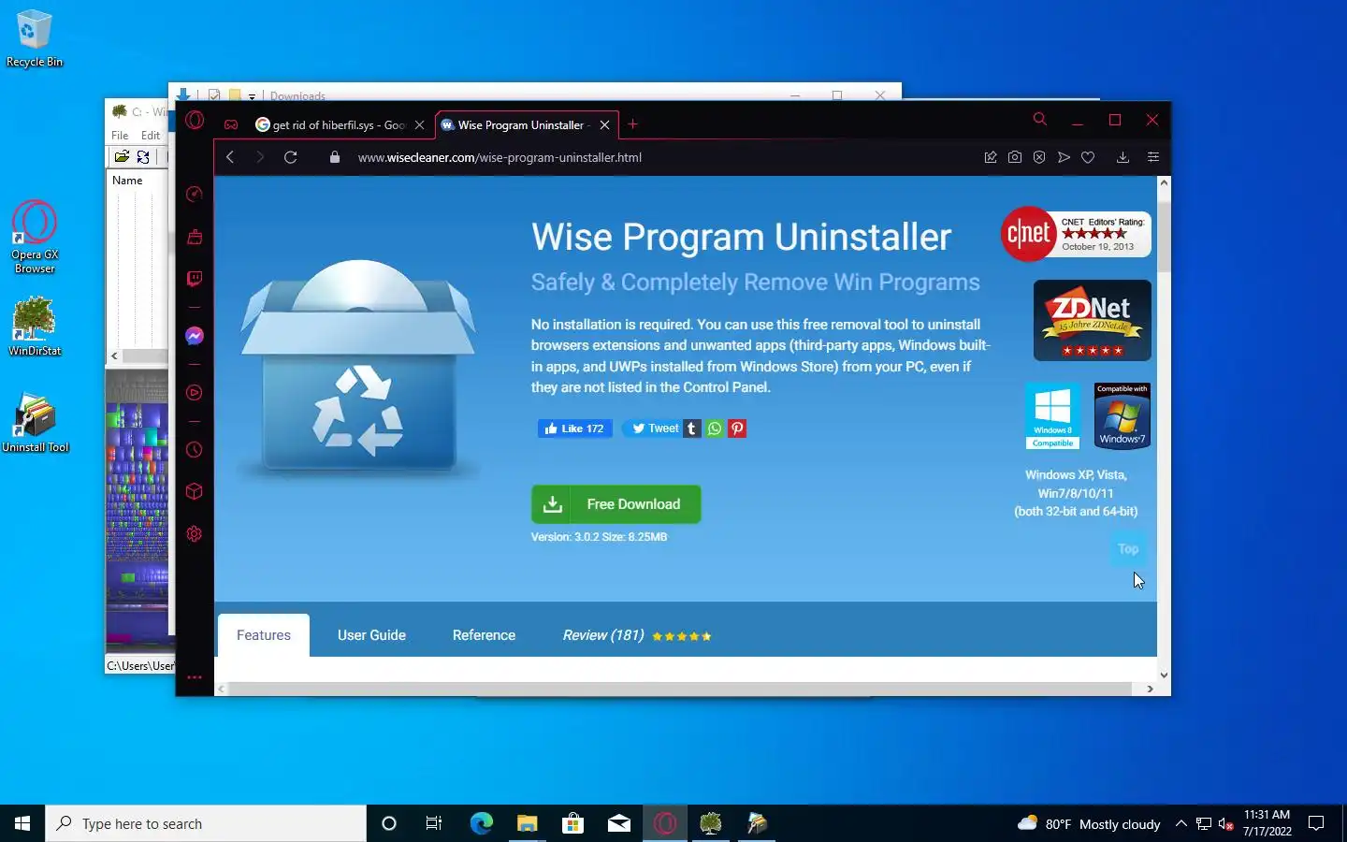Open the Player icon in sidebar
Image resolution: width=1347 pixels, height=842 pixels.
point(195,393)
